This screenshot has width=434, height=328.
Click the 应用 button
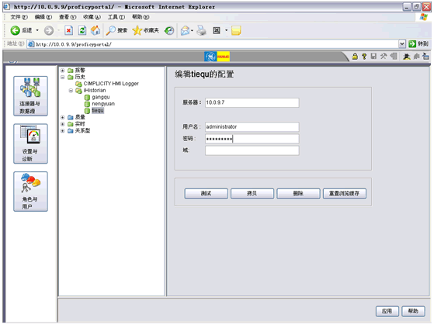tap(387, 311)
